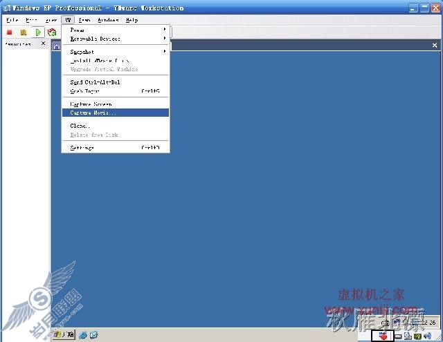This screenshot has width=443, height=342.
Task: Open Settings from the VM menu
Action: 116,148
